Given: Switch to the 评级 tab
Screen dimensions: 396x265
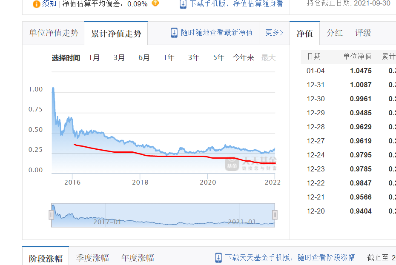Looking at the screenshot, I should pos(363,33).
